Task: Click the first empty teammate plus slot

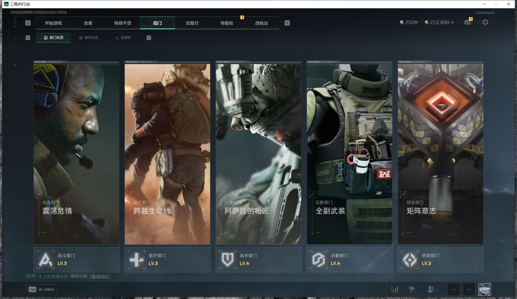Action: pos(453,289)
